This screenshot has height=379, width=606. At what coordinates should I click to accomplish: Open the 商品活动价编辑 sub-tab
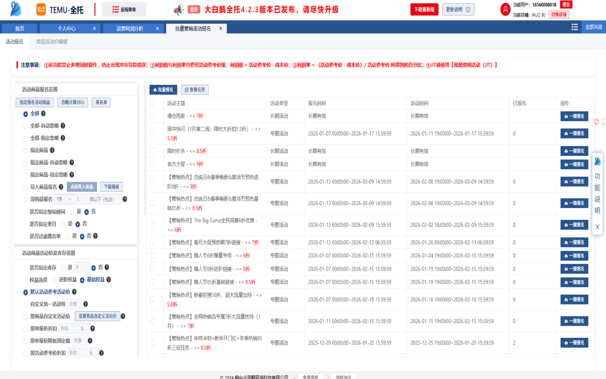coord(52,42)
